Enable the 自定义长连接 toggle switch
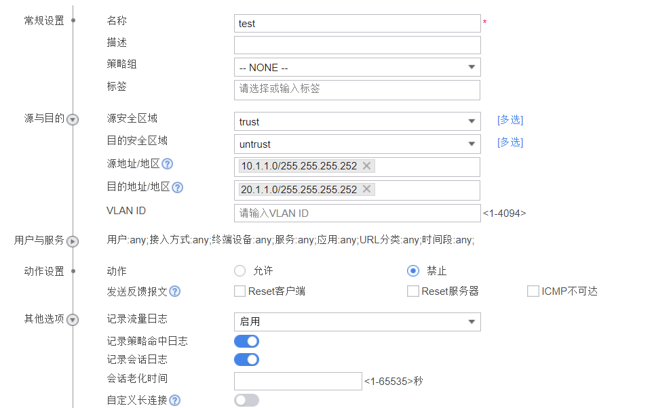The image size is (654, 408). point(246,400)
